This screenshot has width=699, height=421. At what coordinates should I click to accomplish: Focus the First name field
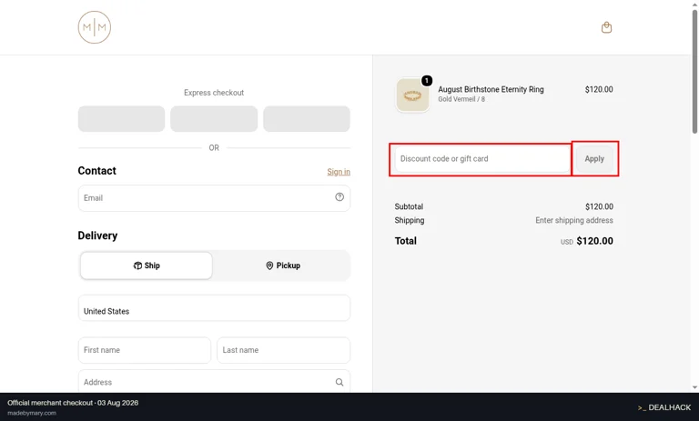coord(145,350)
